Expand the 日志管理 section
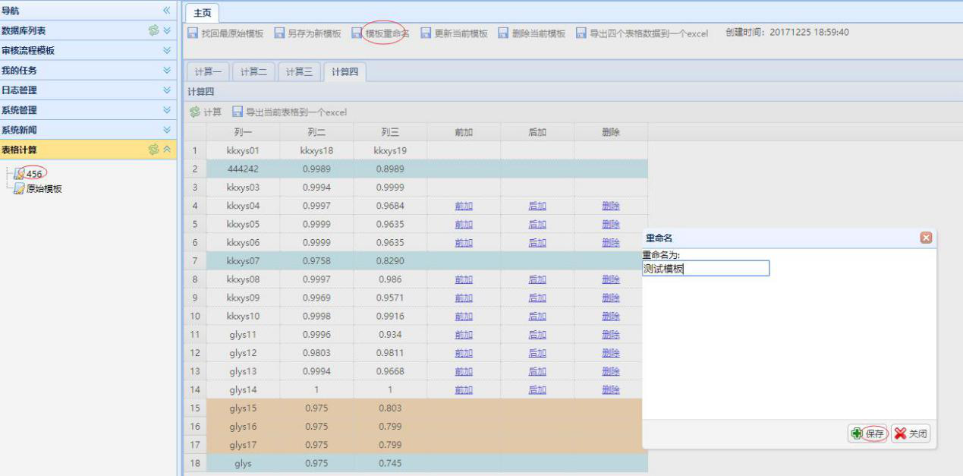The width and height of the screenshot is (963, 476). tap(167, 90)
